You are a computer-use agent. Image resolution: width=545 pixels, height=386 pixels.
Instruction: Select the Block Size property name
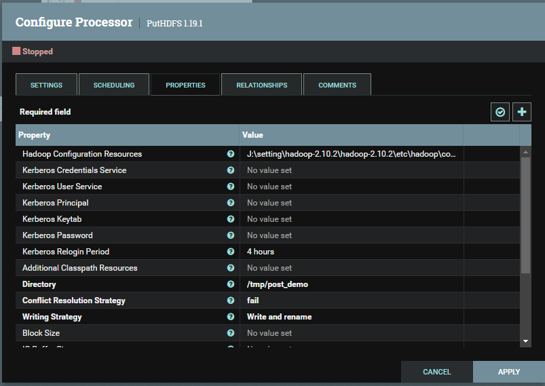pyautogui.click(x=41, y=333)
